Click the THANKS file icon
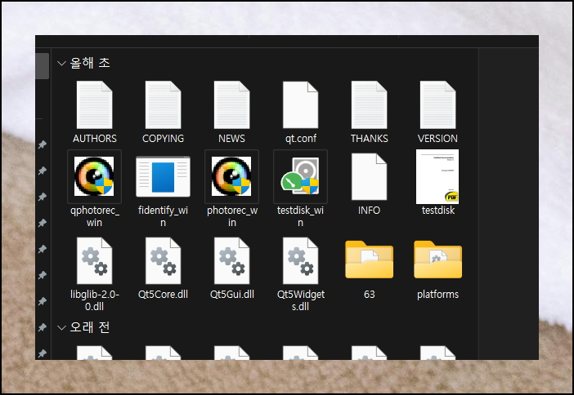This screenshot has height=395, width=574. [x=369, y=104]
